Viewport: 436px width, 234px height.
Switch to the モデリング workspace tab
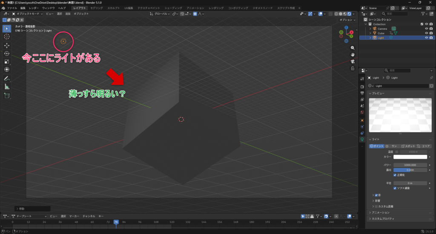pyautogui.click(x=96, y=8)
